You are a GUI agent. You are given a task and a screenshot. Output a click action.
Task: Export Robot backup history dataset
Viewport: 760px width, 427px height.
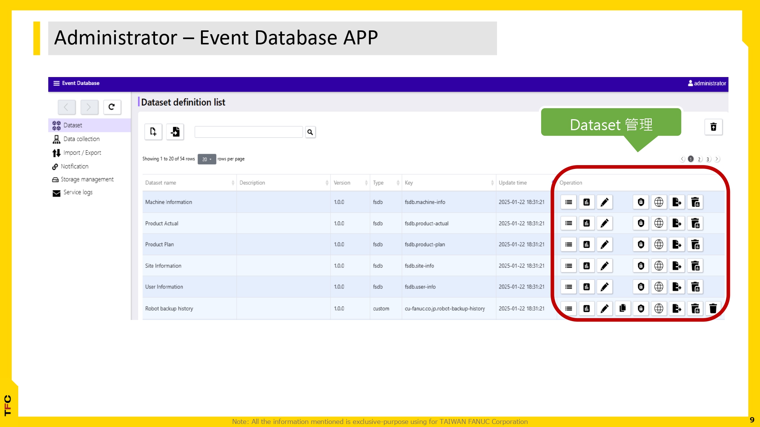[x=677, y=309]
